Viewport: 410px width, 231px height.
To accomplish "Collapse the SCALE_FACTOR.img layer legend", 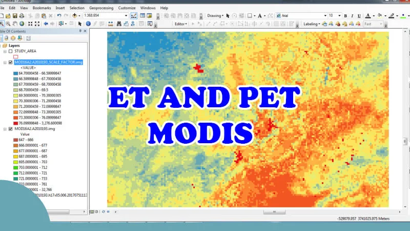I will coord(5,63).
